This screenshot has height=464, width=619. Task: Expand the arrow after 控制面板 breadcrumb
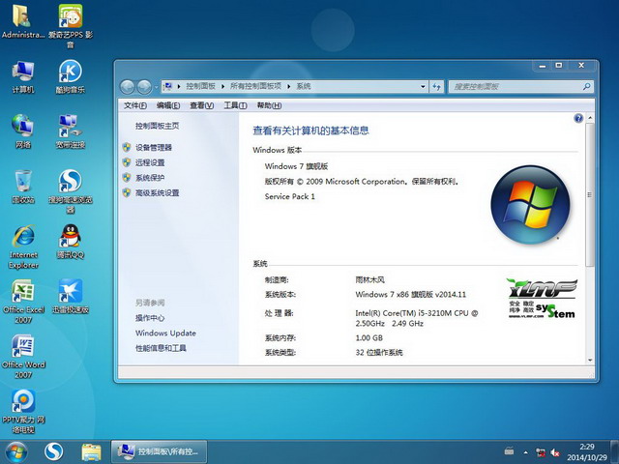pos(222,86)
